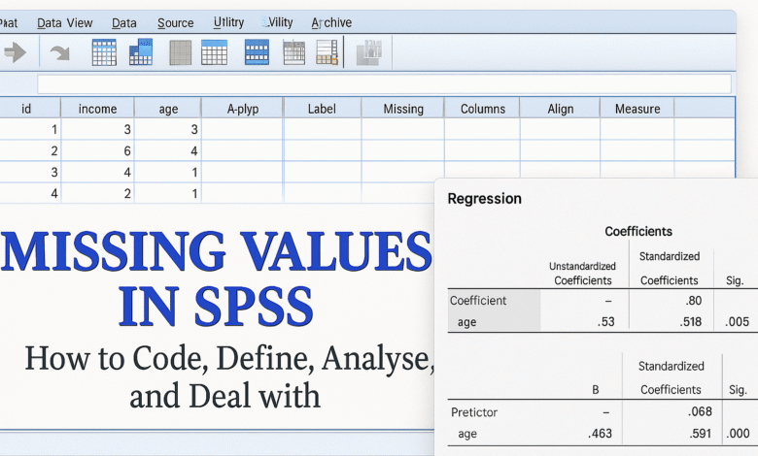Click the faded gray chart icon

click(x=369, y=52)
